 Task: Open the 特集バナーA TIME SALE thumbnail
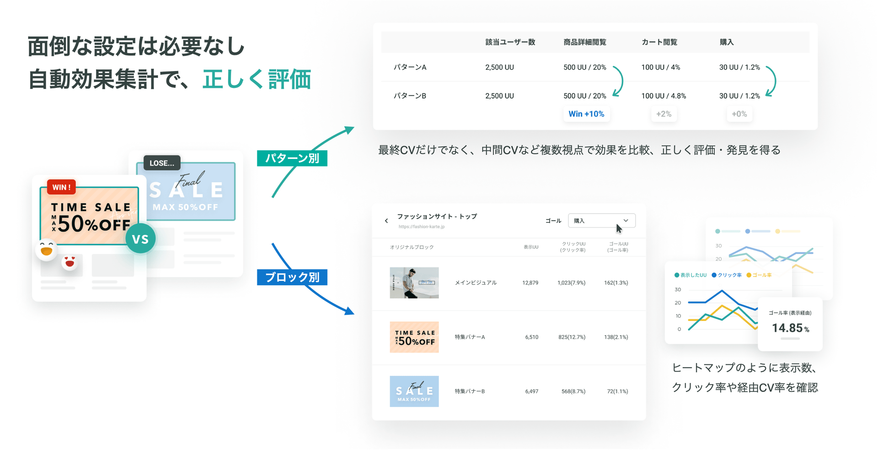coord(414,337)
